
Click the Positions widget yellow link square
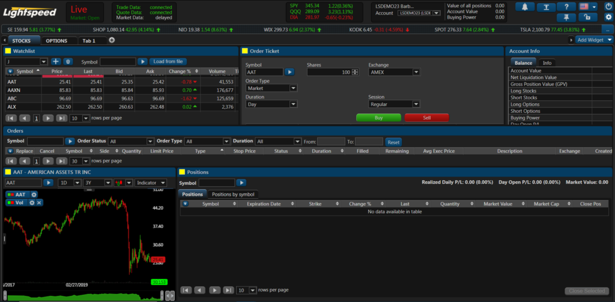coord(182,172)
